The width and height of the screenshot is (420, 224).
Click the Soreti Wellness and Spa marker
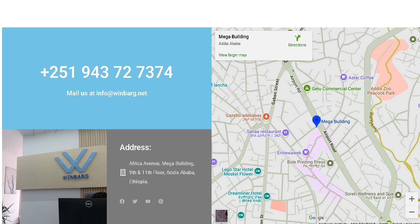click(398, 195)
